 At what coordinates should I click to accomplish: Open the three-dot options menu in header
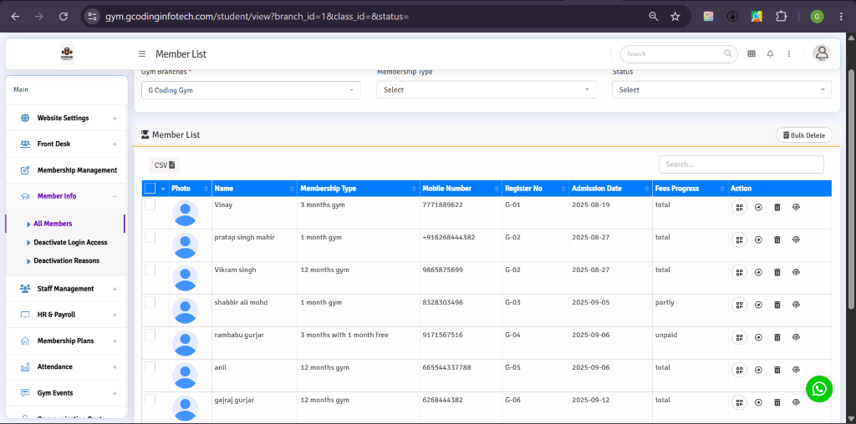pyautogui.click(x=789, y=54)
